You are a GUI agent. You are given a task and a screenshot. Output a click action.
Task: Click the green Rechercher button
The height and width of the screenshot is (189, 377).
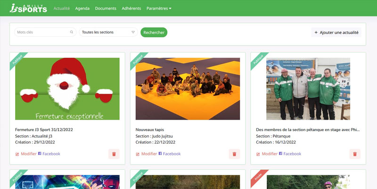coord(154,32)
